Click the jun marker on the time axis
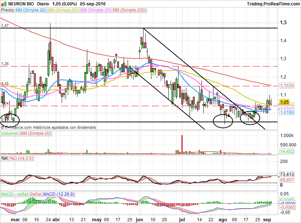This screenshot has width=301, height=223. click(139, 219)
